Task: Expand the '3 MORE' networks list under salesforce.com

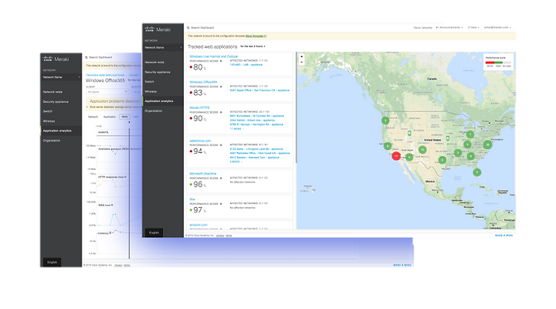Action: [236, 161]
